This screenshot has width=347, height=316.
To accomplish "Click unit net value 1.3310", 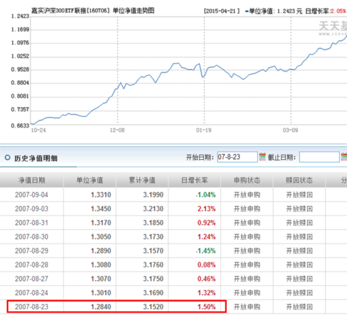I will click(x=101, y=195).
